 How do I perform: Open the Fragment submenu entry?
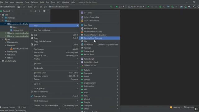tap(99, 73)
